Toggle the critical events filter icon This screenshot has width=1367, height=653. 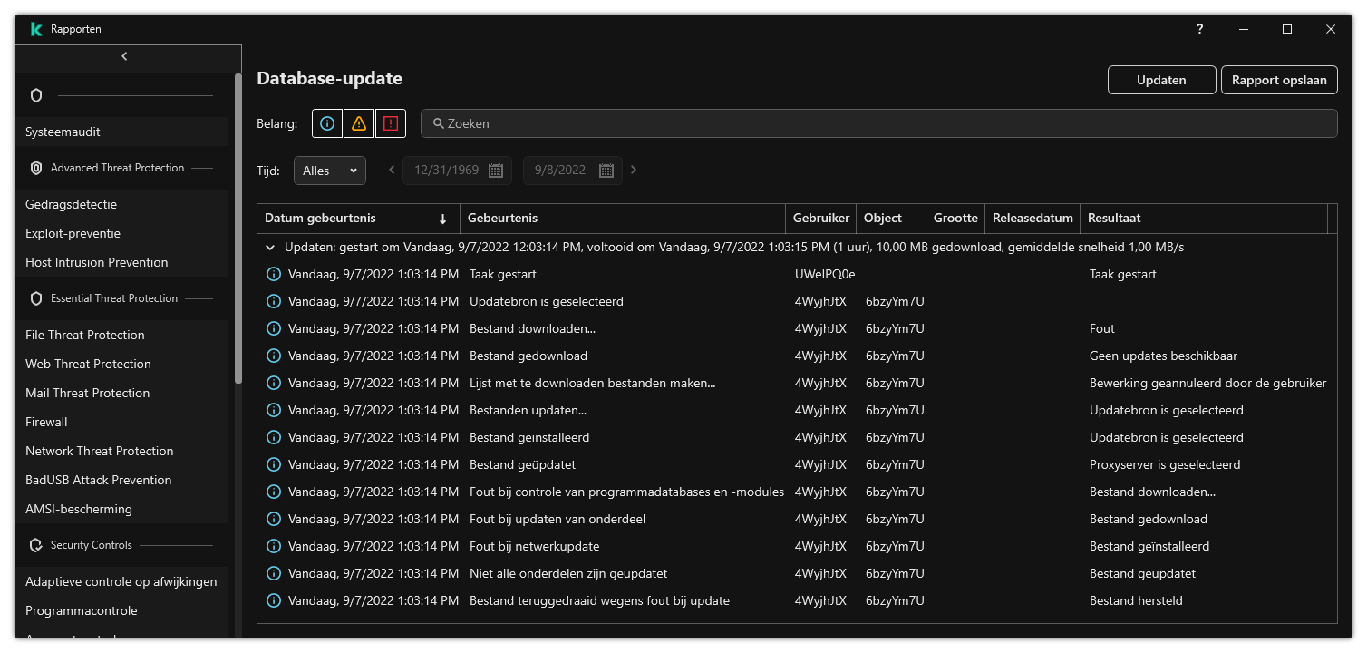tap(391, 123)
